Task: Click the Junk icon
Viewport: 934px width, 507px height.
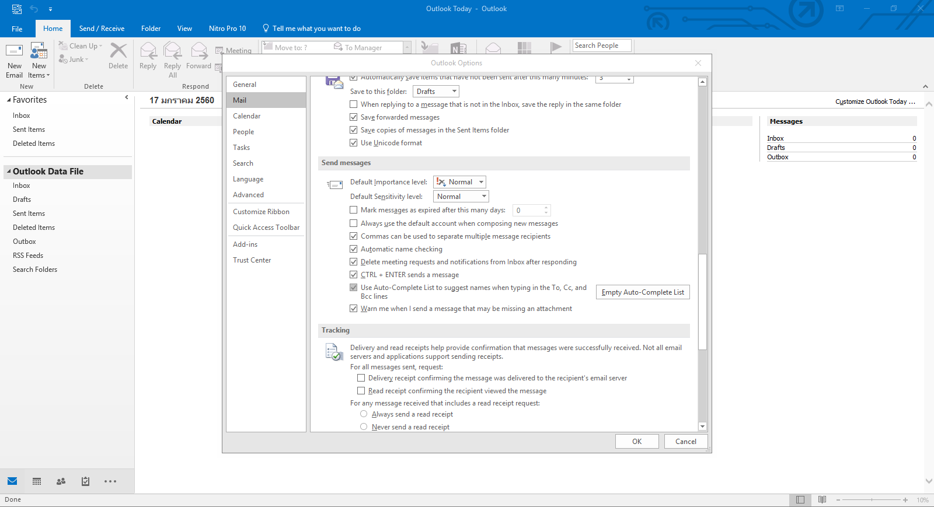Action: 63,59
